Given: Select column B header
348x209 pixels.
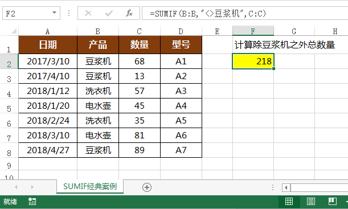Looking at the screenshot, I should pyautogui.click(x=98, y=31).
